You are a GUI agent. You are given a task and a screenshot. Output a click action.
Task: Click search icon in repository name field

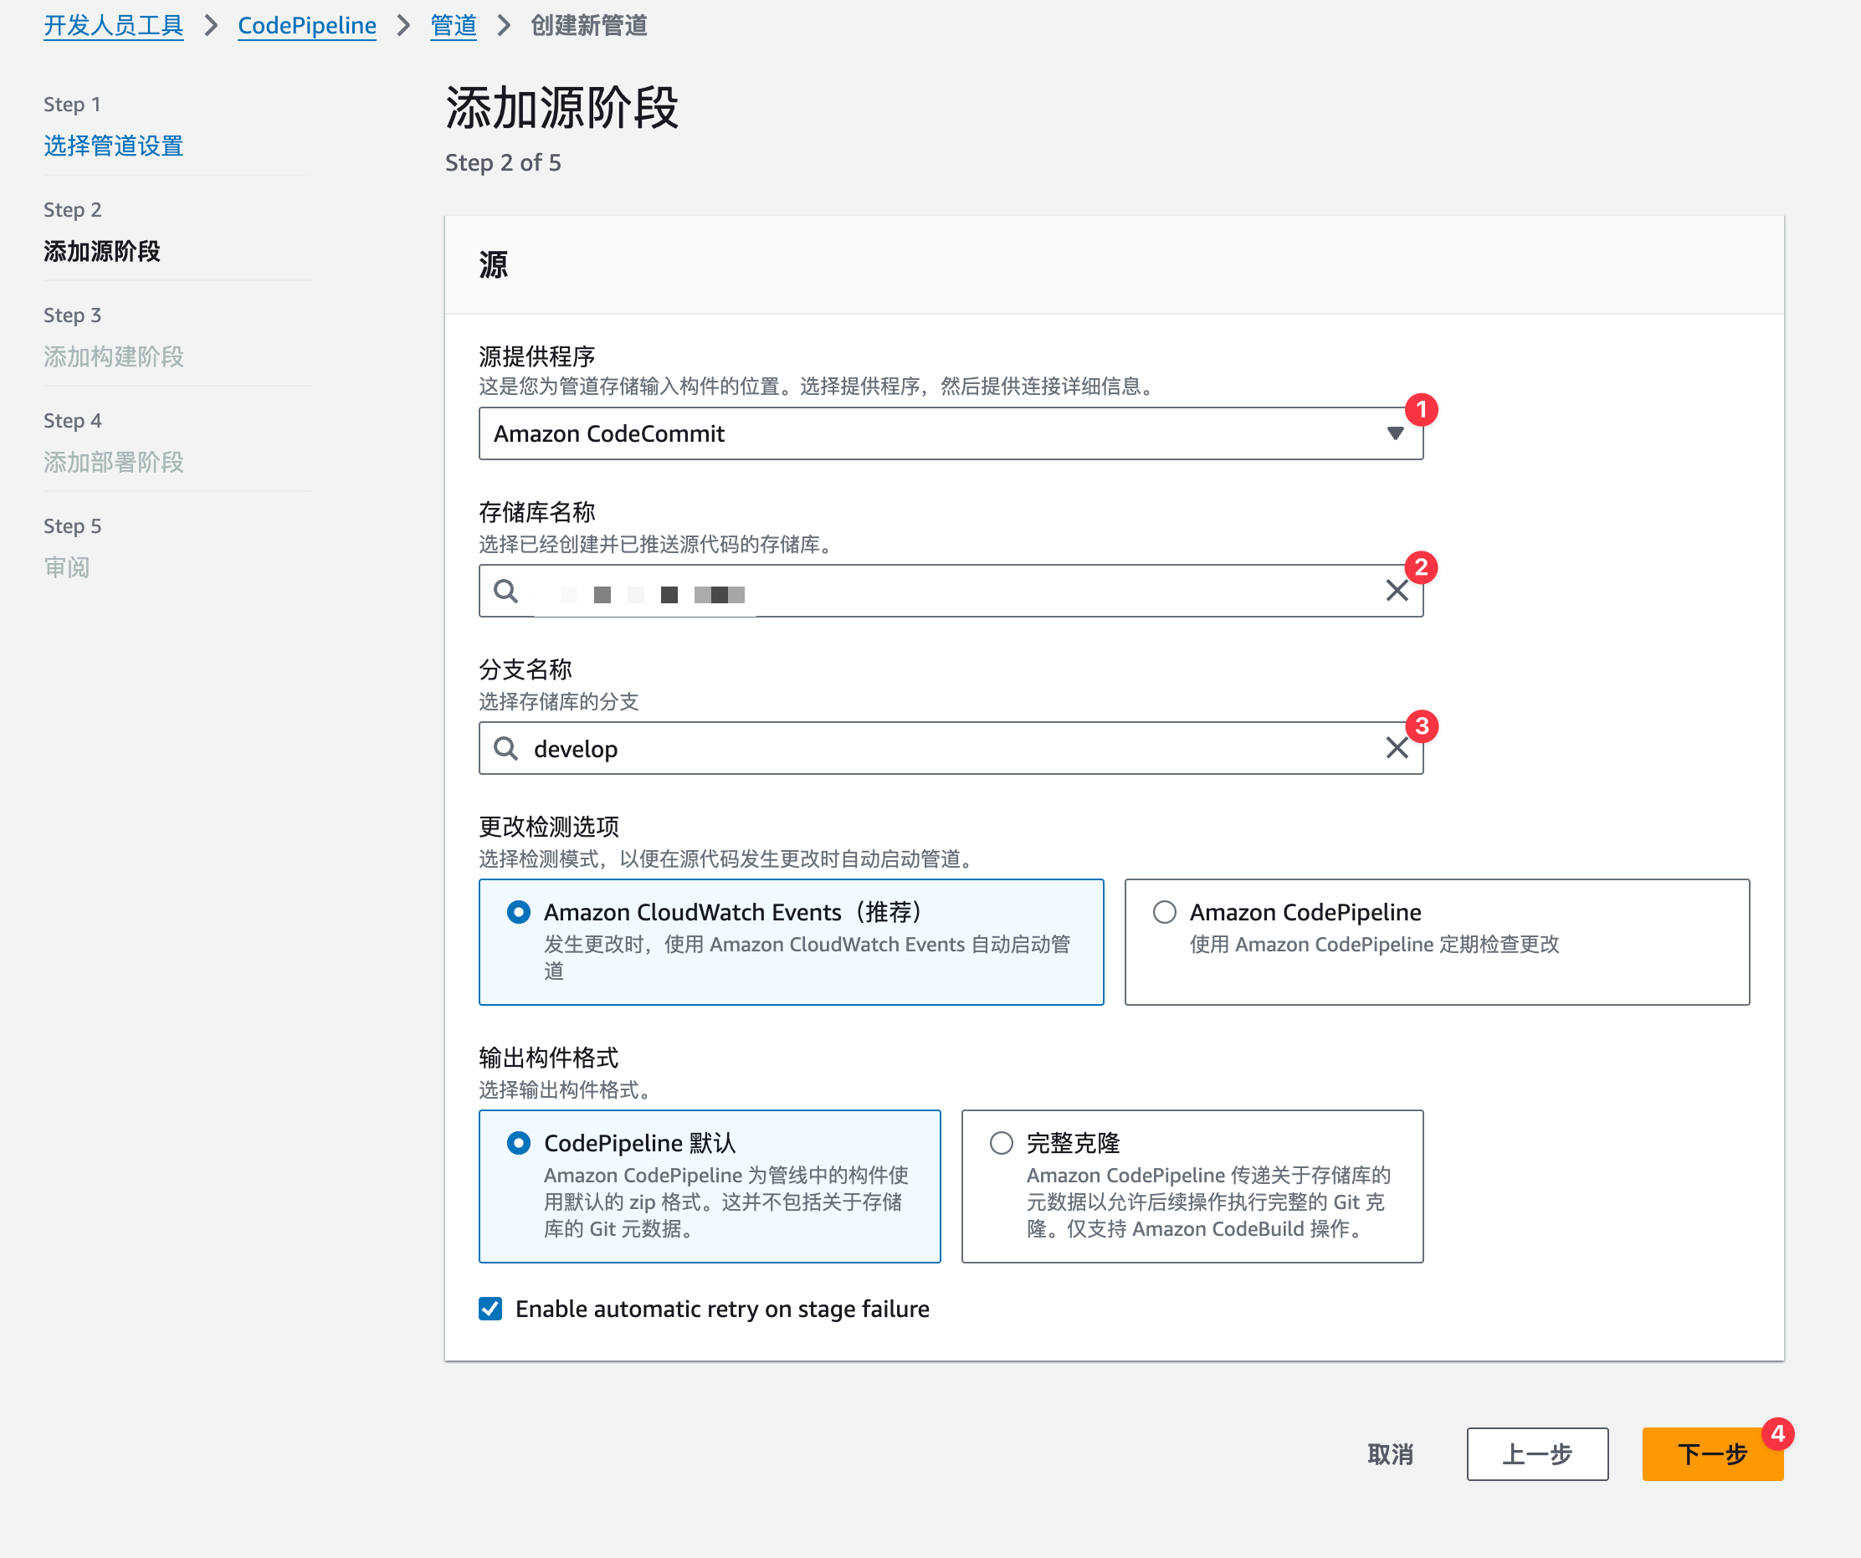click(x=505, y=590)
